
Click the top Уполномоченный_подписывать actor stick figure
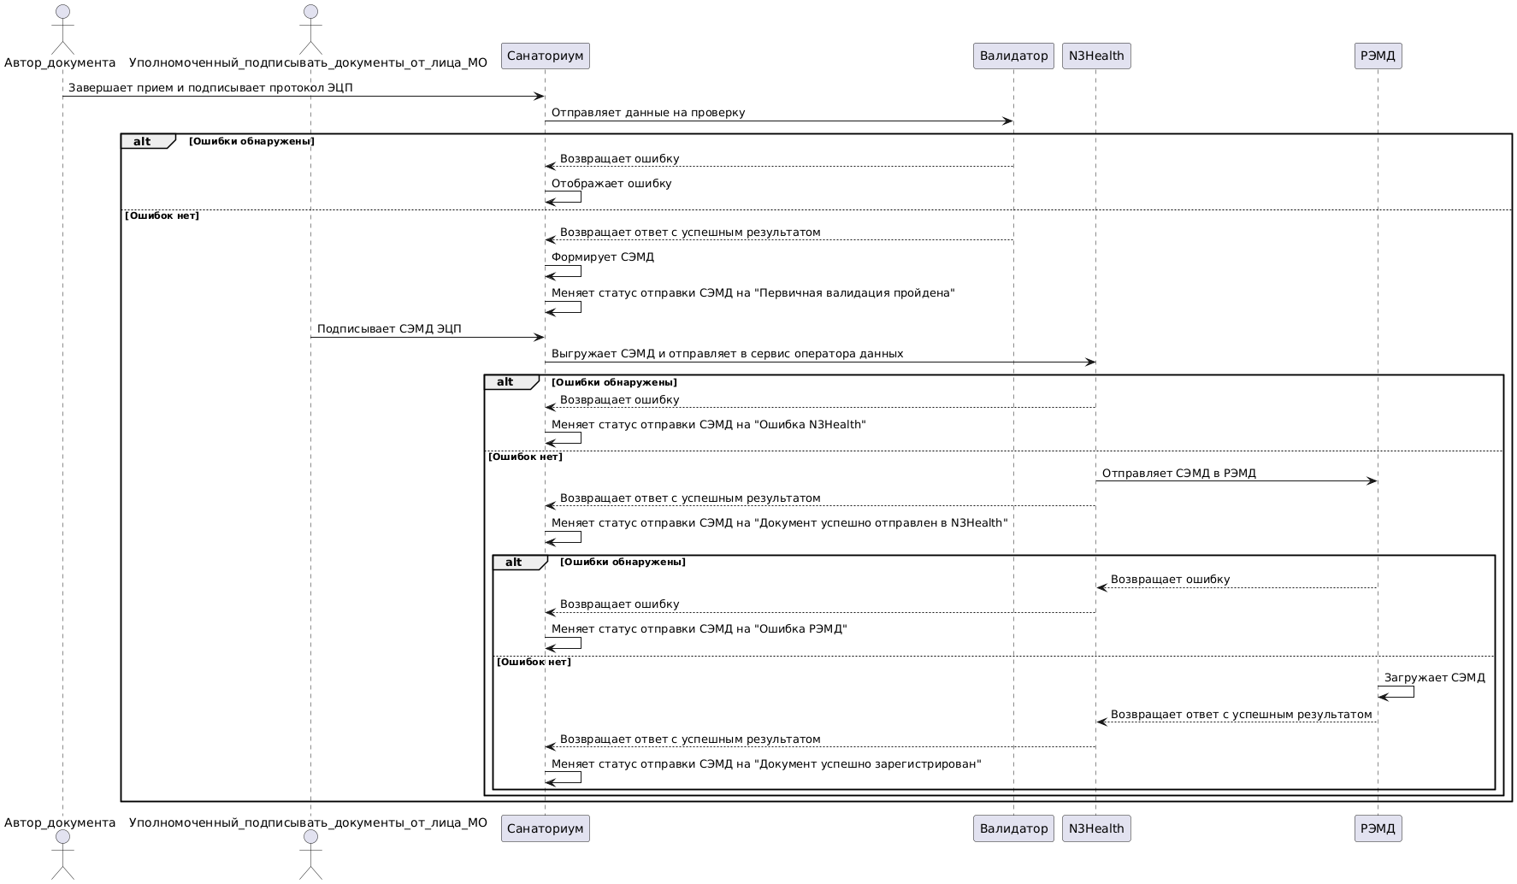[310, 29]
